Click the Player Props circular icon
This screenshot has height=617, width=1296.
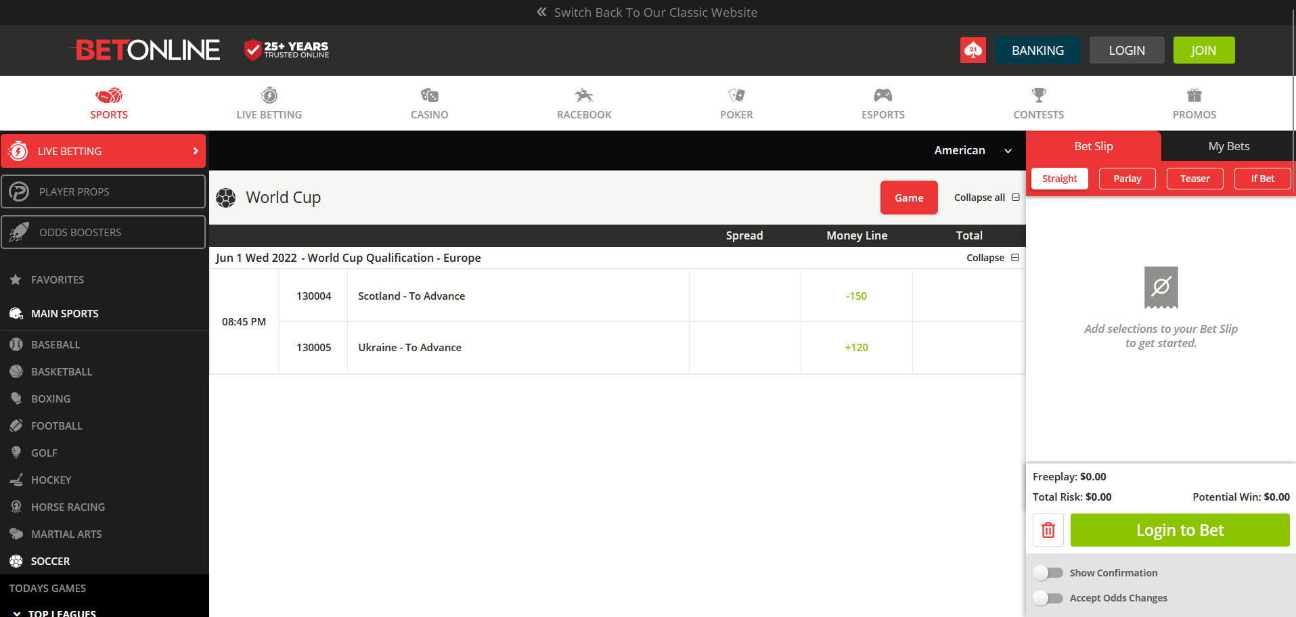[19, 191]
